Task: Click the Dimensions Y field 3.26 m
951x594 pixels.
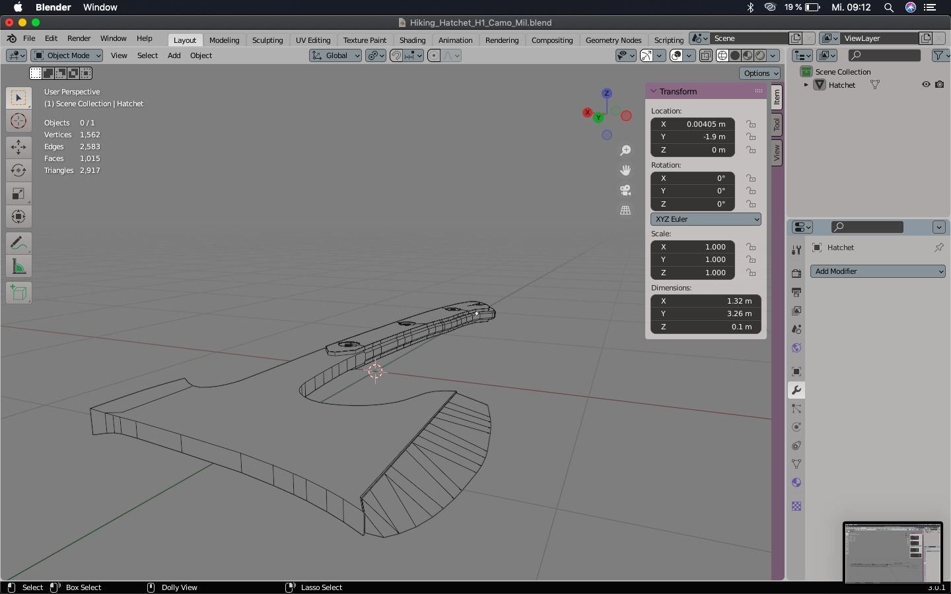Action: [x=706, y=313]
